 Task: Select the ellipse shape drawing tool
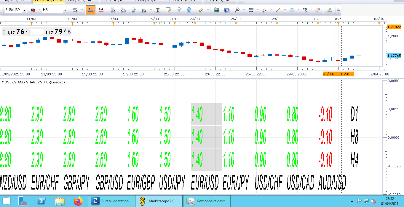pyautogui.click(x=292, y=10)
